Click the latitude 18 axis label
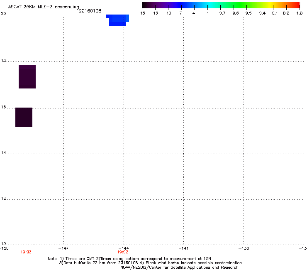 coord(3,61)
